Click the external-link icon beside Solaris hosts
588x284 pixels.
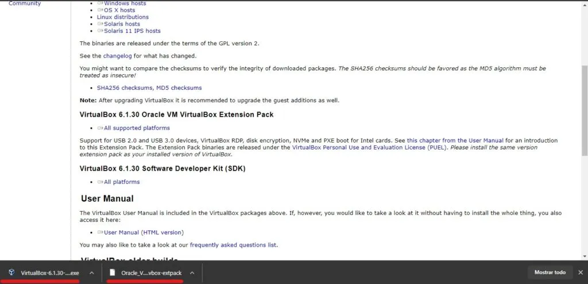tap(100, 24)
